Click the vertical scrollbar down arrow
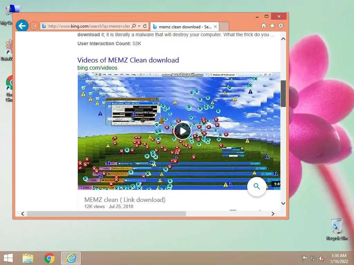 283,203
